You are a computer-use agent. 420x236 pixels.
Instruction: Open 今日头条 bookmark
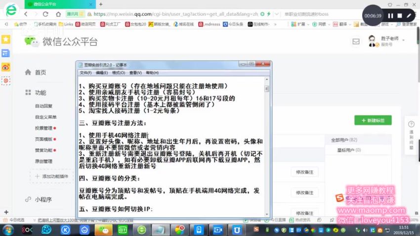tap(233, 24)
